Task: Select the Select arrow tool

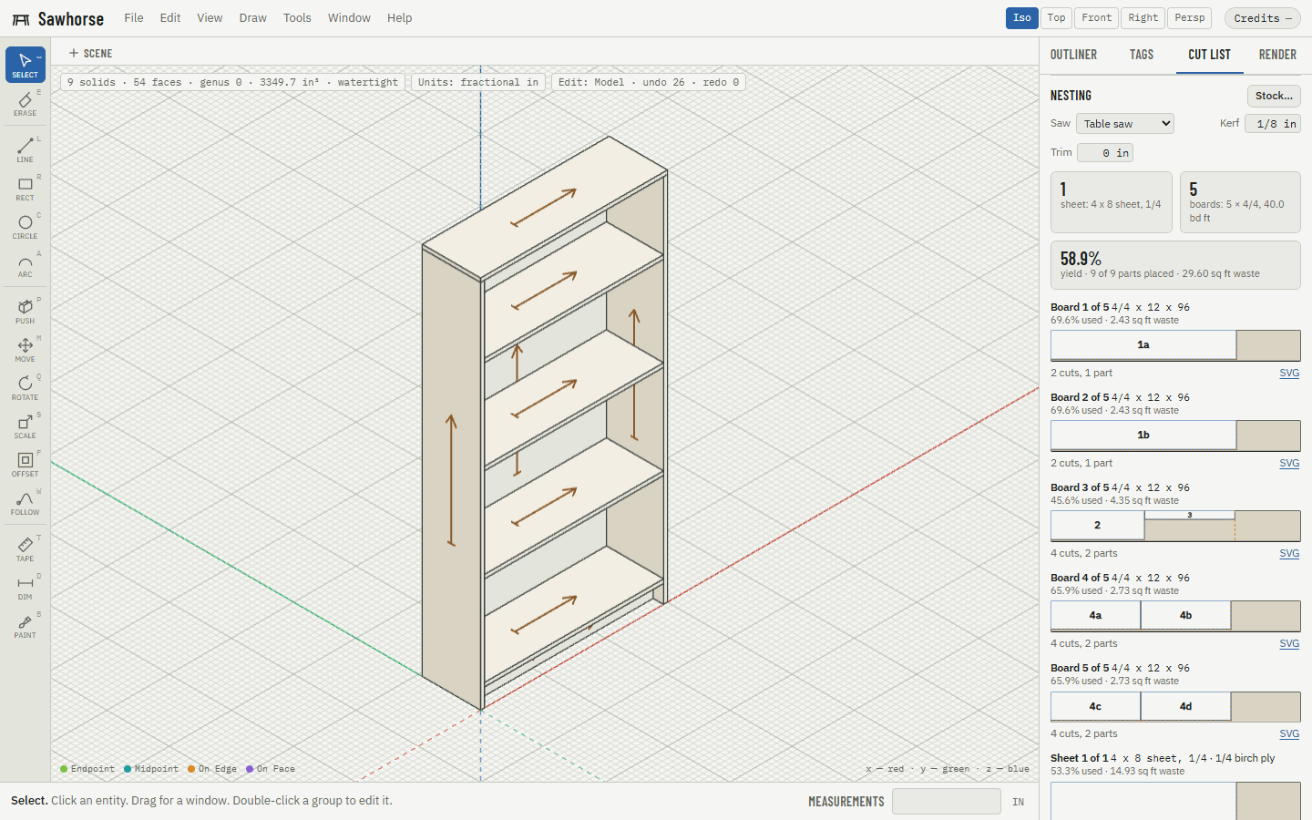Action: click(x=25, y=65)
